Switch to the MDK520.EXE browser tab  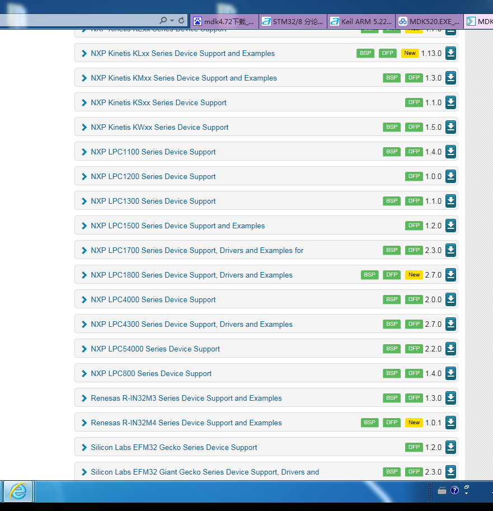point(429,21)
